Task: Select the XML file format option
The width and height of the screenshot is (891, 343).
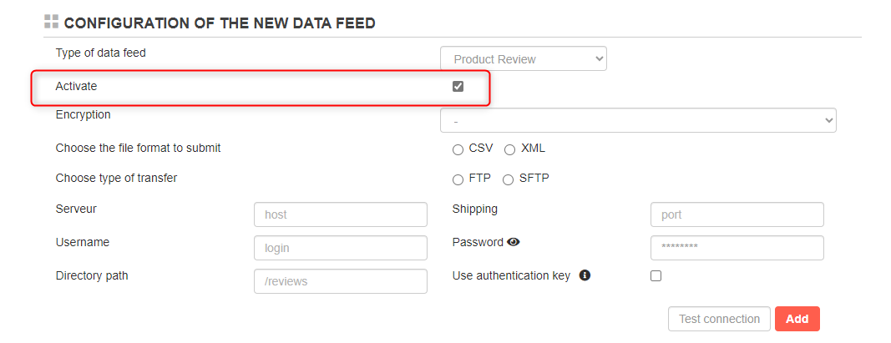Action: click(509, 150)
